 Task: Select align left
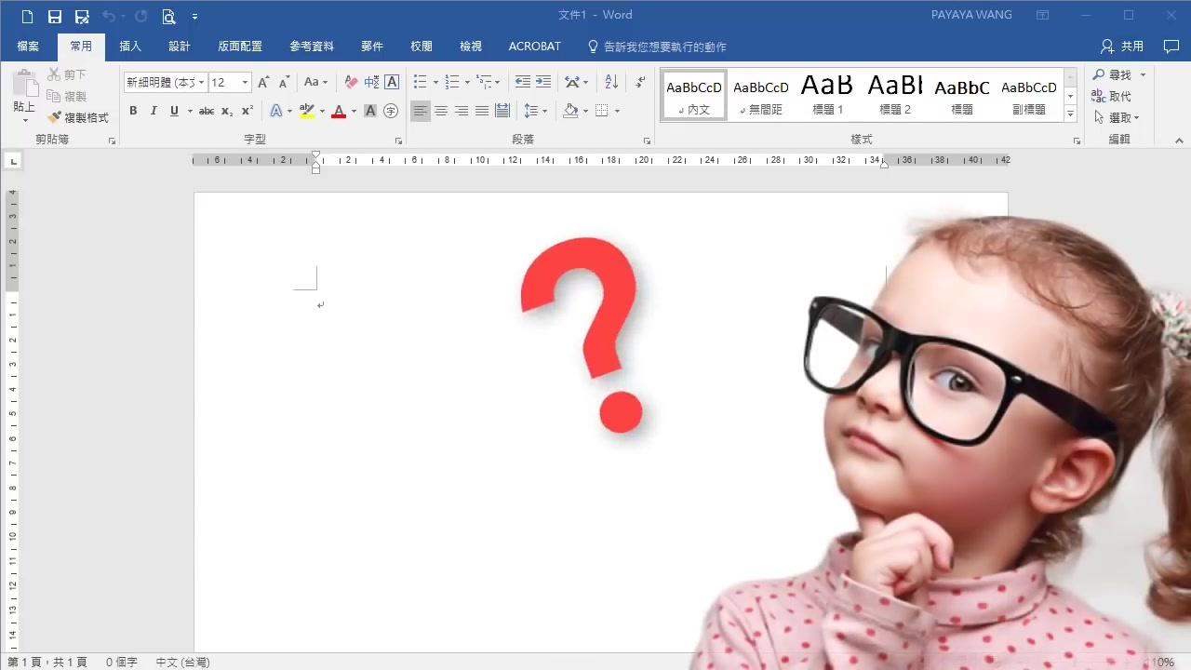(421, 111)
